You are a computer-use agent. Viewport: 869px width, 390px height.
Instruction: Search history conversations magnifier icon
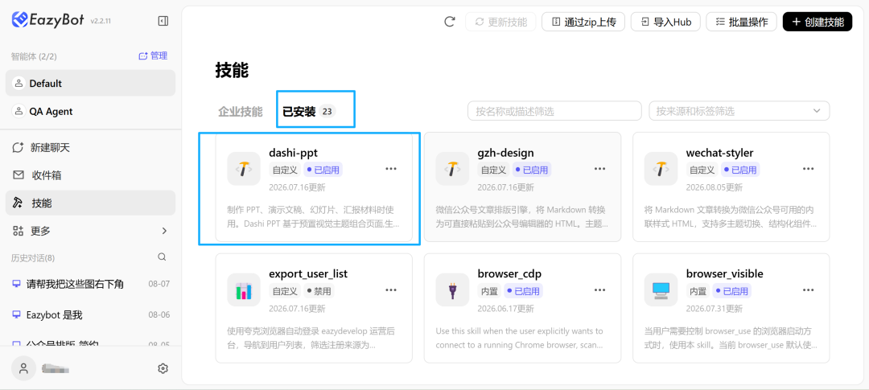coord(162,257)
